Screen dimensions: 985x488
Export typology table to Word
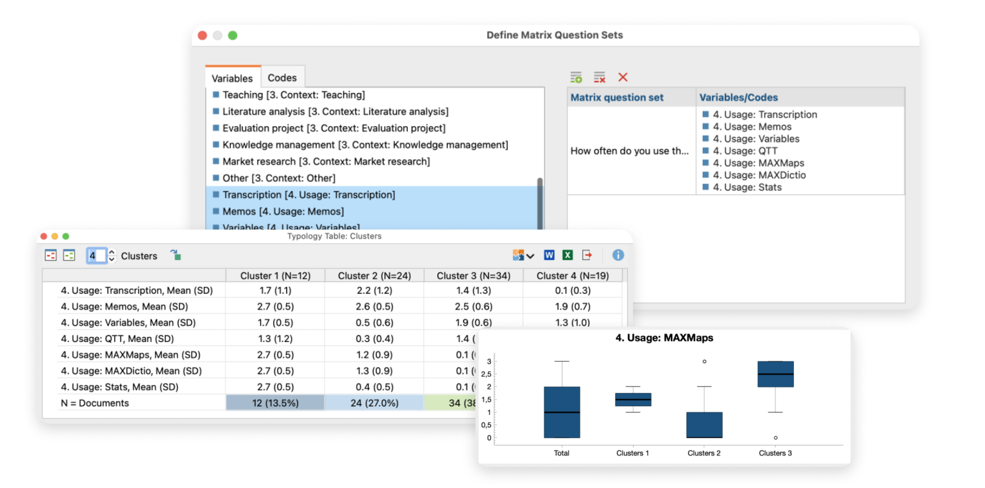549,256
